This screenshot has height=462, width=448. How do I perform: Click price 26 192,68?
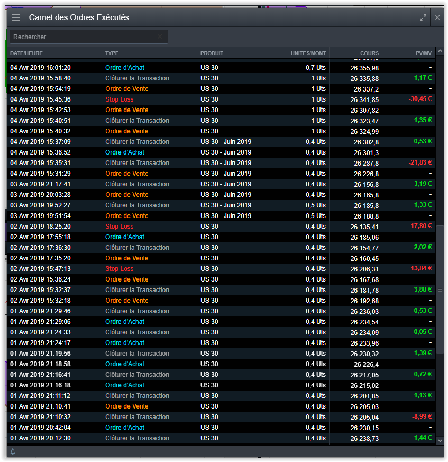pyautogui.click(x=364, y=301)
